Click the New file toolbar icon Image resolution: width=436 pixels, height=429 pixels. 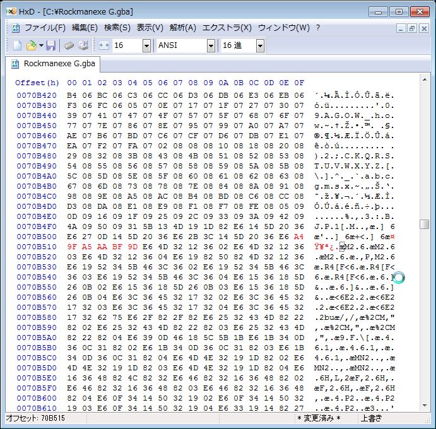click(x=17, y=45)
